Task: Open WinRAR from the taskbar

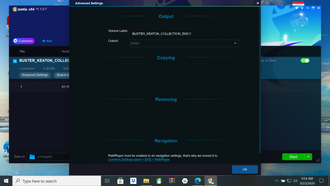Action: tap(172, 181)
